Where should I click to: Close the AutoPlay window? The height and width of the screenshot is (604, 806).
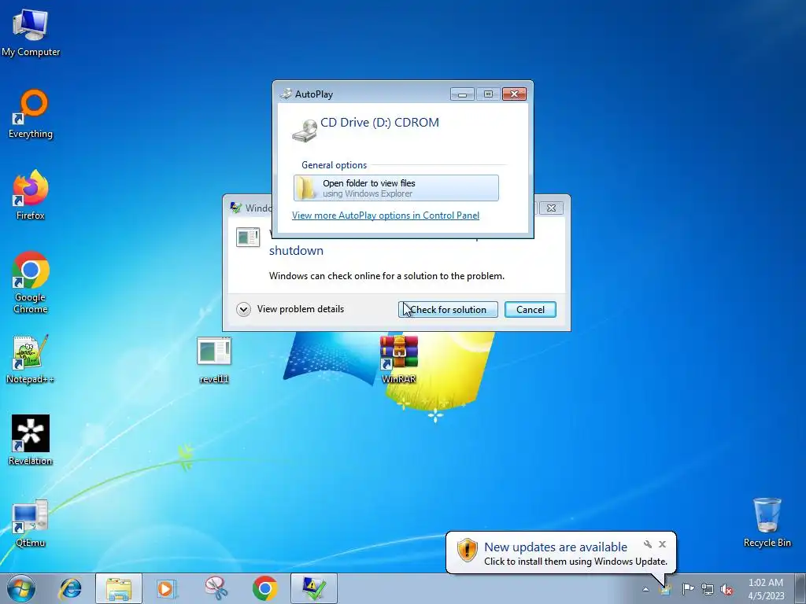[x=514, y=94]
